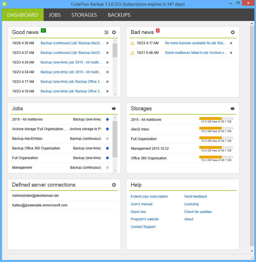256x262 pixels.
Task: Switch to the DASHBOARD tab
Action: pyautogui.click(x=23, y=15)
